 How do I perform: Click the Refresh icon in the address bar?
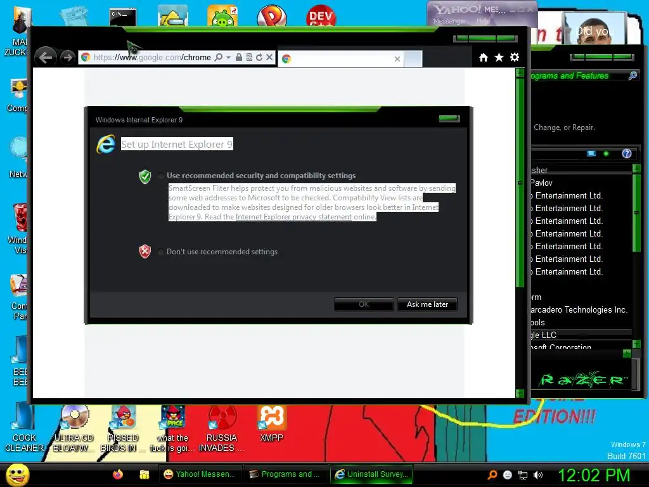(x=259, y=57)
